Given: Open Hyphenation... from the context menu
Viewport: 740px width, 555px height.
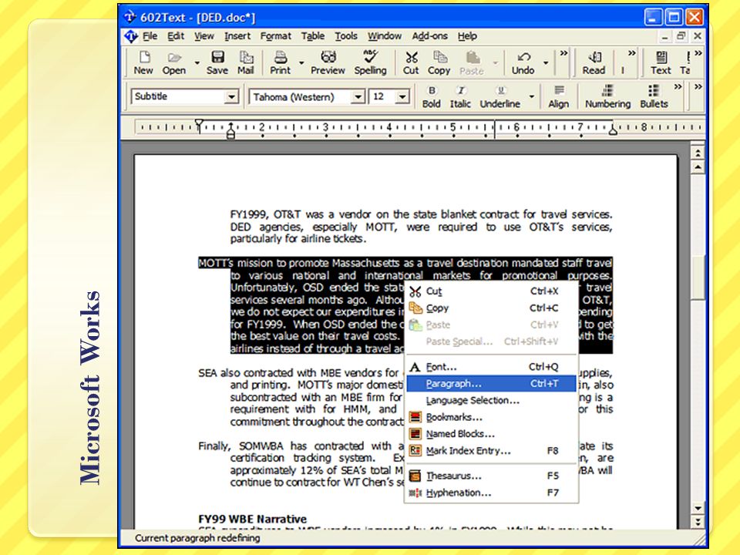Looking at the screenshot, I should 491,493.
